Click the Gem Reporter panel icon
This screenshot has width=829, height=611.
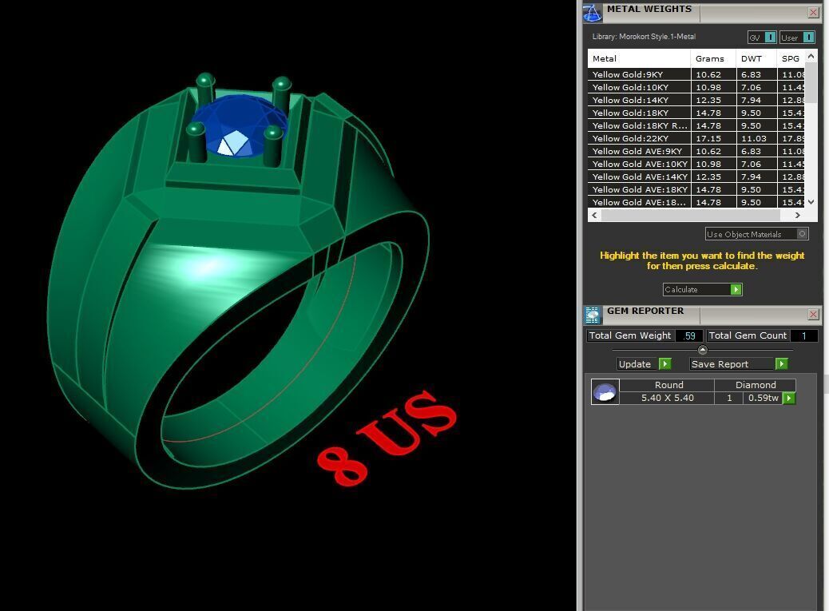(592, 315)
